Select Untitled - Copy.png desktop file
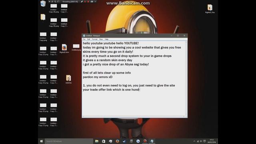This screenshot has height=144, width=256. coord(43,36)
